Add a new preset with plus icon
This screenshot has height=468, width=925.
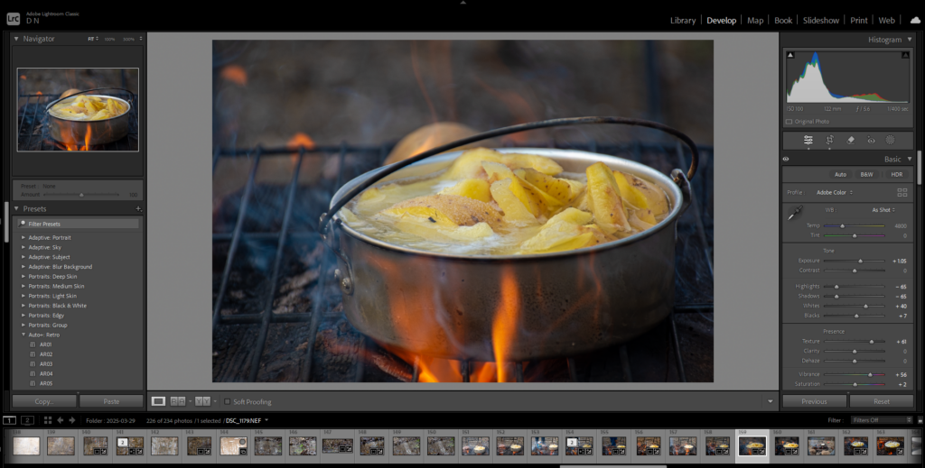click(138, 208)
